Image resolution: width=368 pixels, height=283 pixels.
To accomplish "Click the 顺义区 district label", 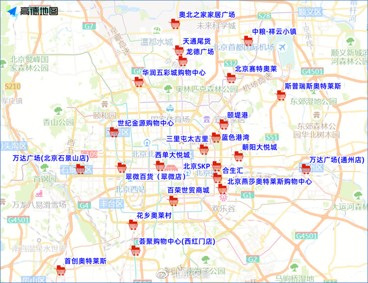I will (310, 12).
